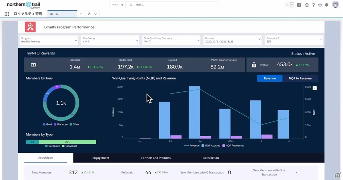Switch to the Engagement tab
The height and width of the screenshot is (180, 343).
[x=101, y=158]
